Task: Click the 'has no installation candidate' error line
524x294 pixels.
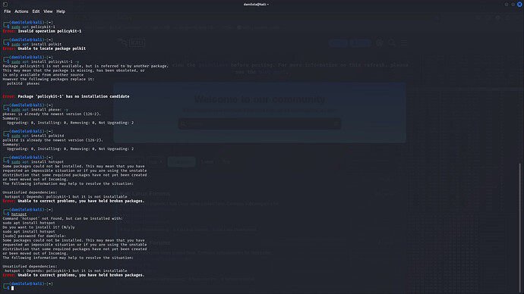Action: click(66, 96)
